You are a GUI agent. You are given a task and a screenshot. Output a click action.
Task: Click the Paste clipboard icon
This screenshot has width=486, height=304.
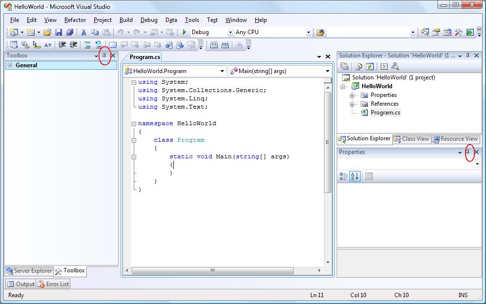[x=106, y=32]
